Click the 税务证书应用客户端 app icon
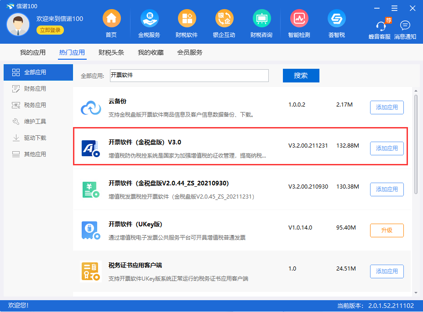Screen dimensions: 423x312 (x=91, y=271)
